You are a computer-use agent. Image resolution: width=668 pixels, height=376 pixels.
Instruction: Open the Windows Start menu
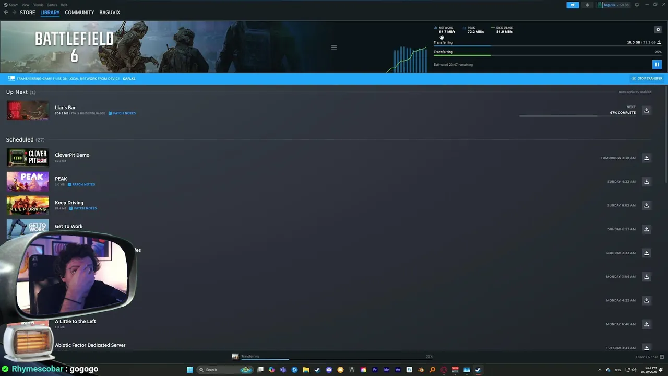(190, 370)
